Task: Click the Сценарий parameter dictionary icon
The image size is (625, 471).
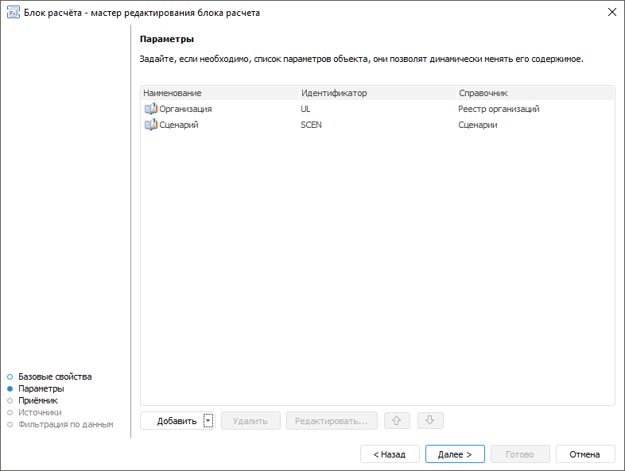Action: coord(151,125)
